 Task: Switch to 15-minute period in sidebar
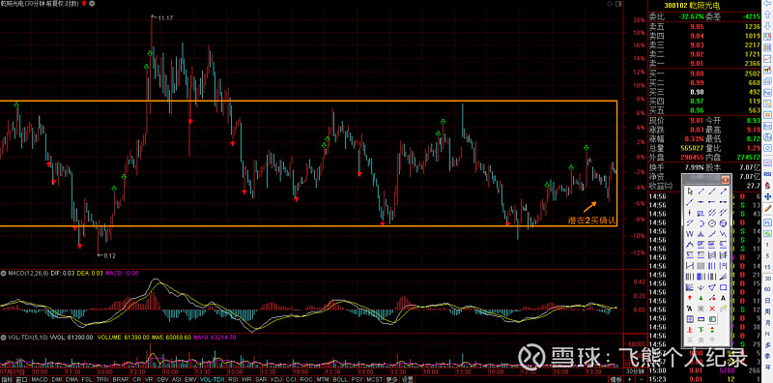767,267
